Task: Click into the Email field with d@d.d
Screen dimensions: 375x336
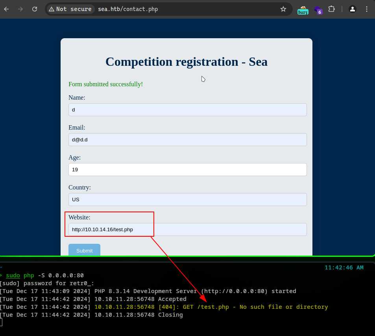Action: (187, 139)
